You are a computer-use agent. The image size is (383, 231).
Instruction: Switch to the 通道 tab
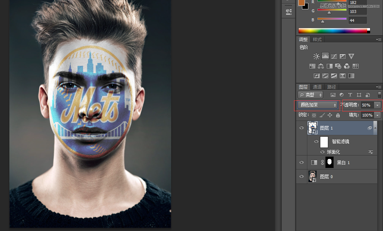pos(317,87)
